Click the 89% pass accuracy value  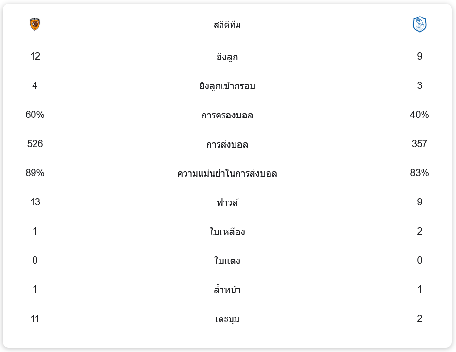35,173
